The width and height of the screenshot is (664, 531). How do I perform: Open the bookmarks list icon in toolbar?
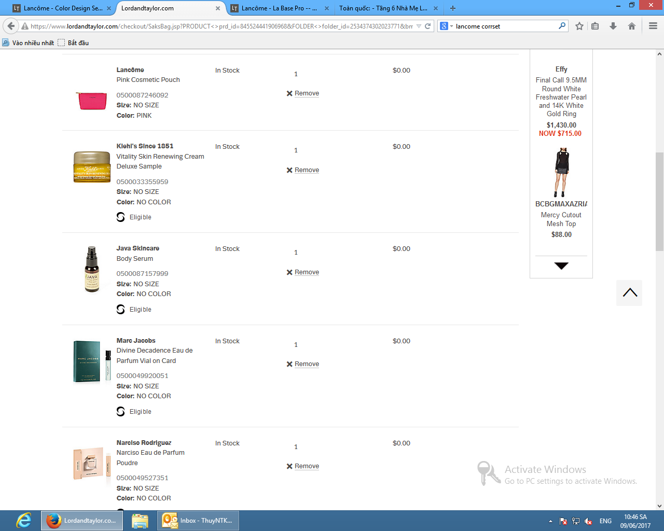(x=596, y=26)
